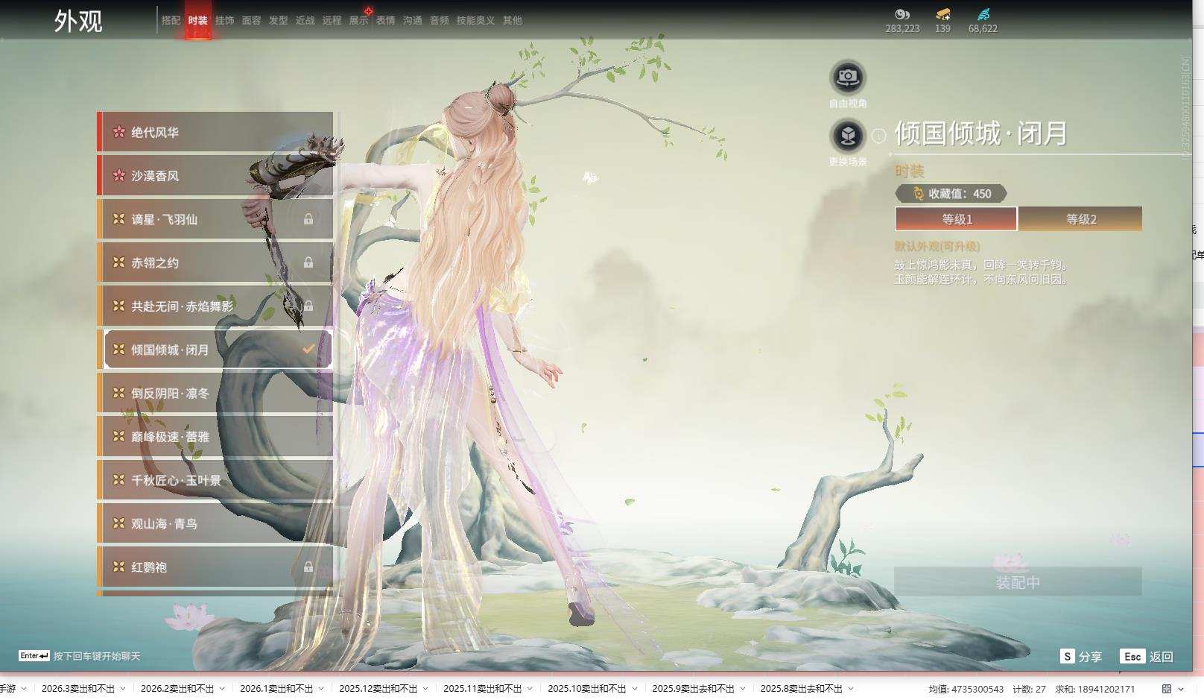Open the 2025.12卖出和不出 sheet tab
The image size is (1204, 700).
point(378,689)
